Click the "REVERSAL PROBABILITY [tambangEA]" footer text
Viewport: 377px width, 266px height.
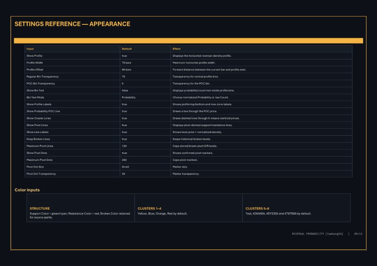click(317, 234)
